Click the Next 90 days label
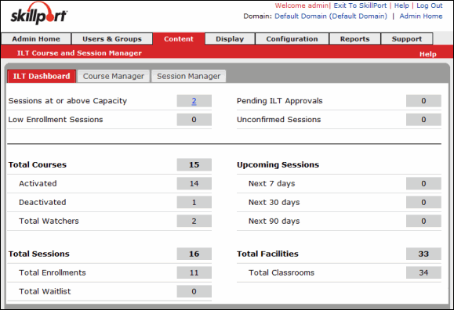This screenshot has width=454, height=310. click(274, 221)
